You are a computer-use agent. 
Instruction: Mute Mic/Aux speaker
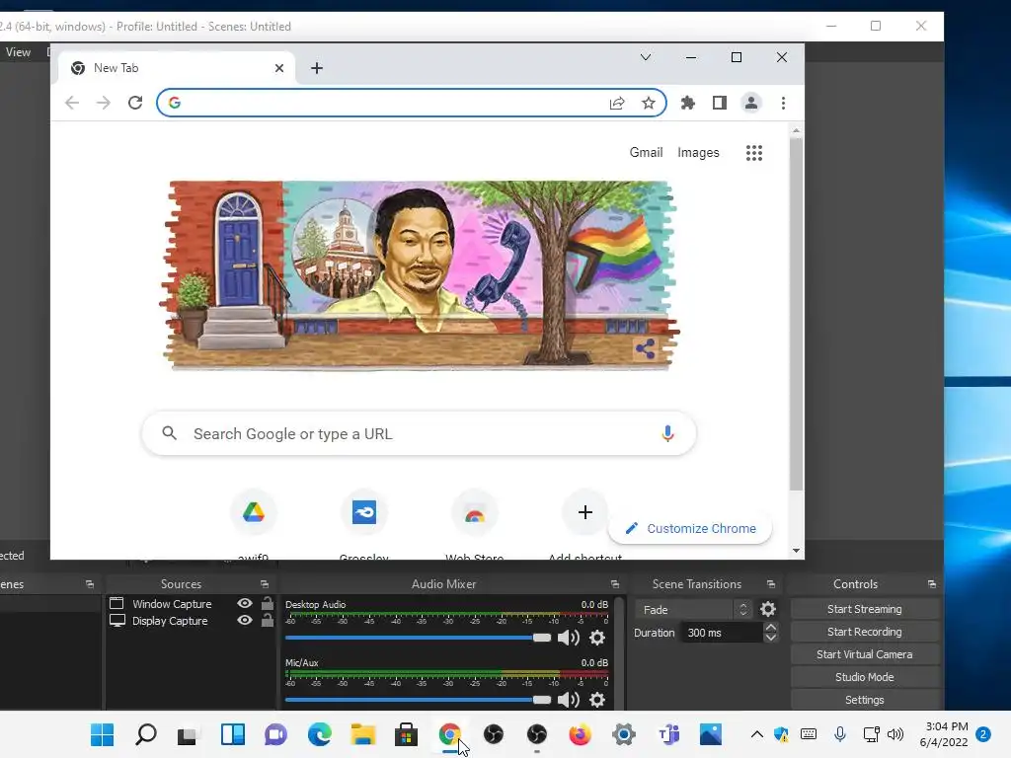(568, 700)
